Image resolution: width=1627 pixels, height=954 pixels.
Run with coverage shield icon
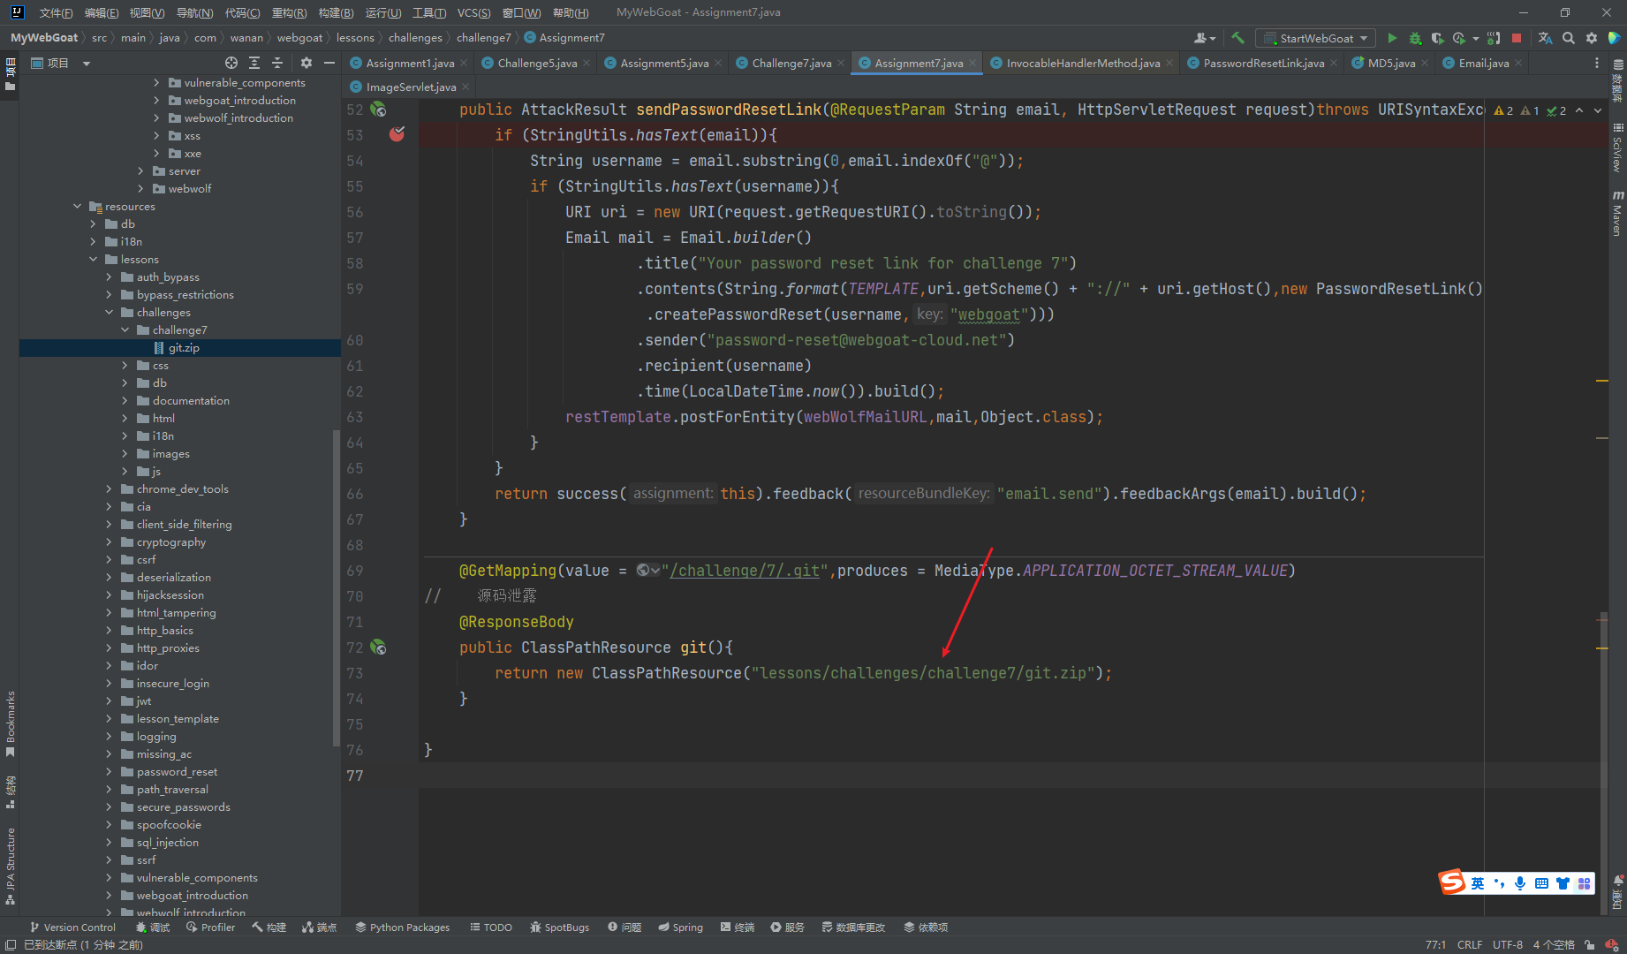coord(1437,38)
